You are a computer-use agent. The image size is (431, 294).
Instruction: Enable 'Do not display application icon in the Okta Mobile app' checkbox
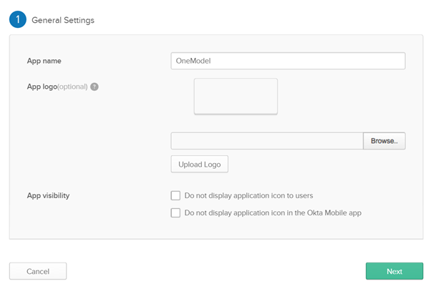[175, 212]
